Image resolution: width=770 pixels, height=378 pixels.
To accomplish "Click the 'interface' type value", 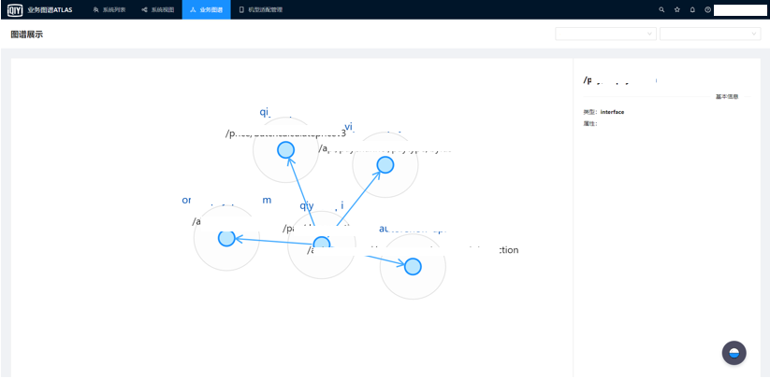I will (x=612, y=112).
